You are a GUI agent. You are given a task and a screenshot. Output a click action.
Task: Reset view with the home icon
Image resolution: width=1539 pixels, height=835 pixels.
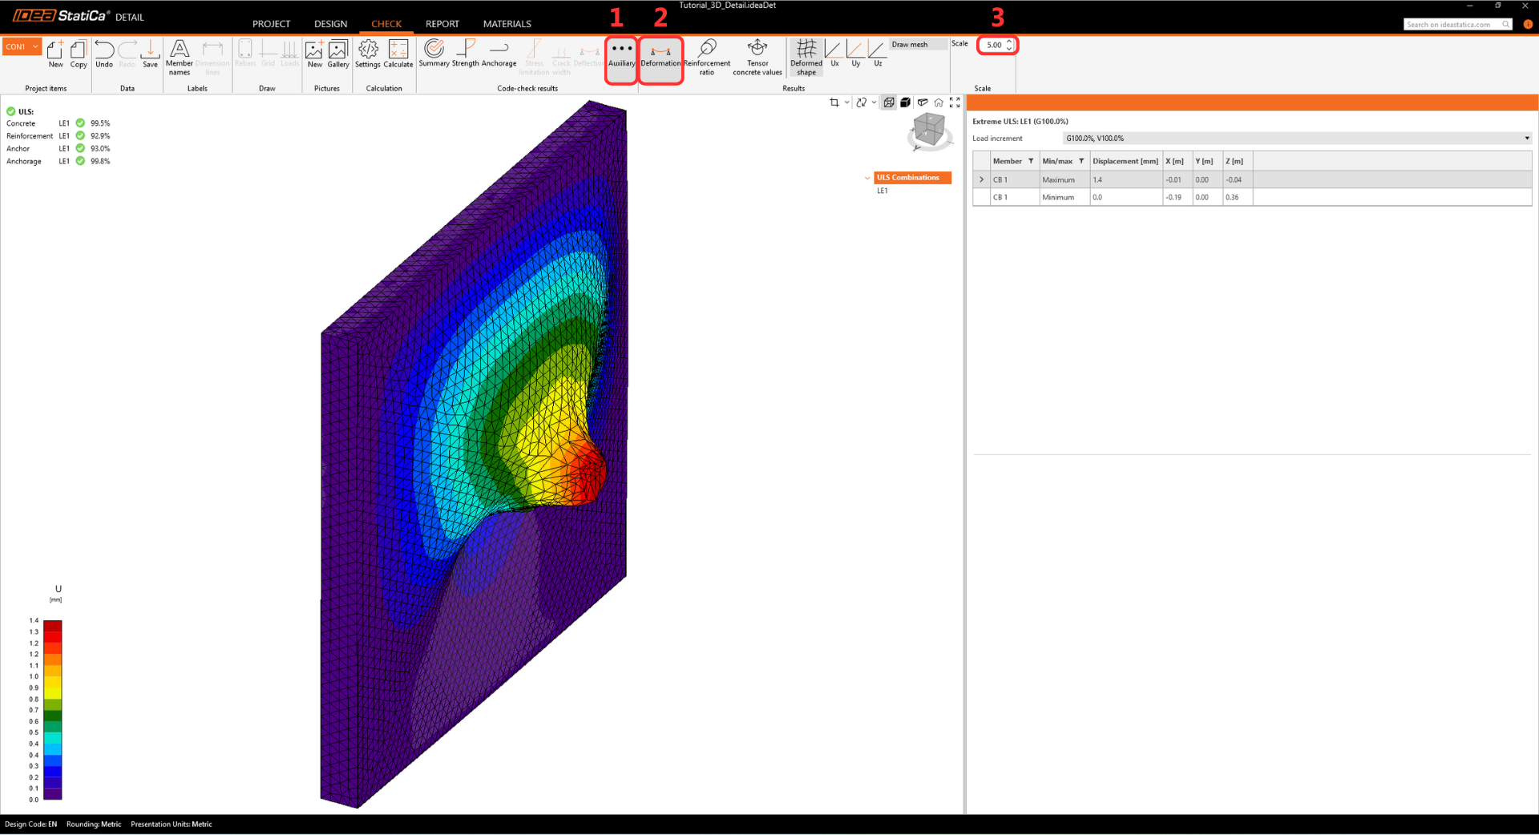click(939, 103)
